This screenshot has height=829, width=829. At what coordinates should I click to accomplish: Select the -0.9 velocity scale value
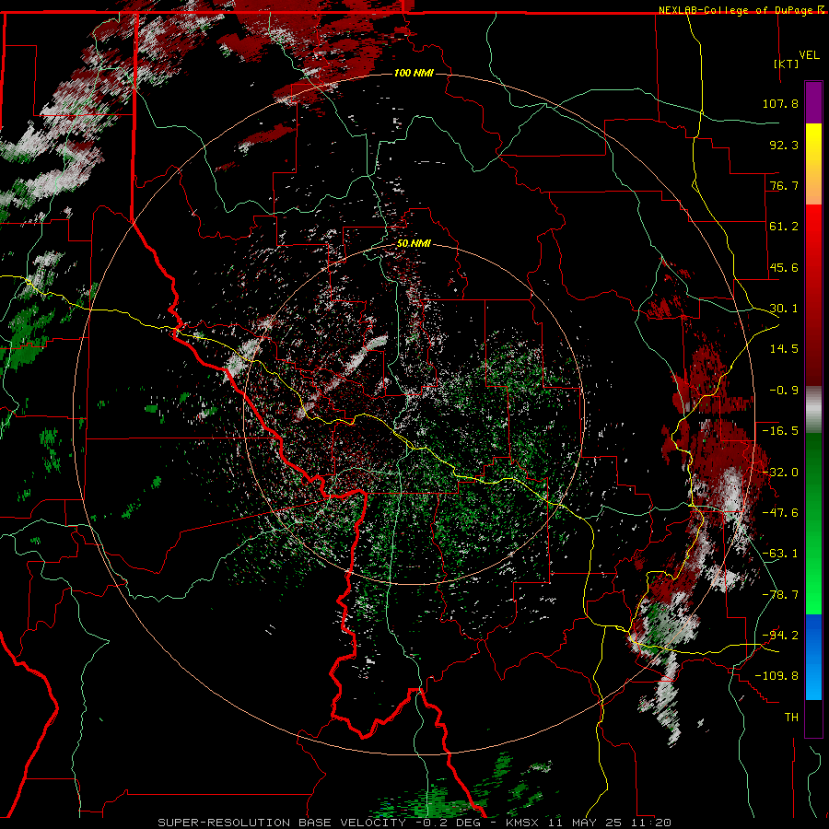coord(780,391)
